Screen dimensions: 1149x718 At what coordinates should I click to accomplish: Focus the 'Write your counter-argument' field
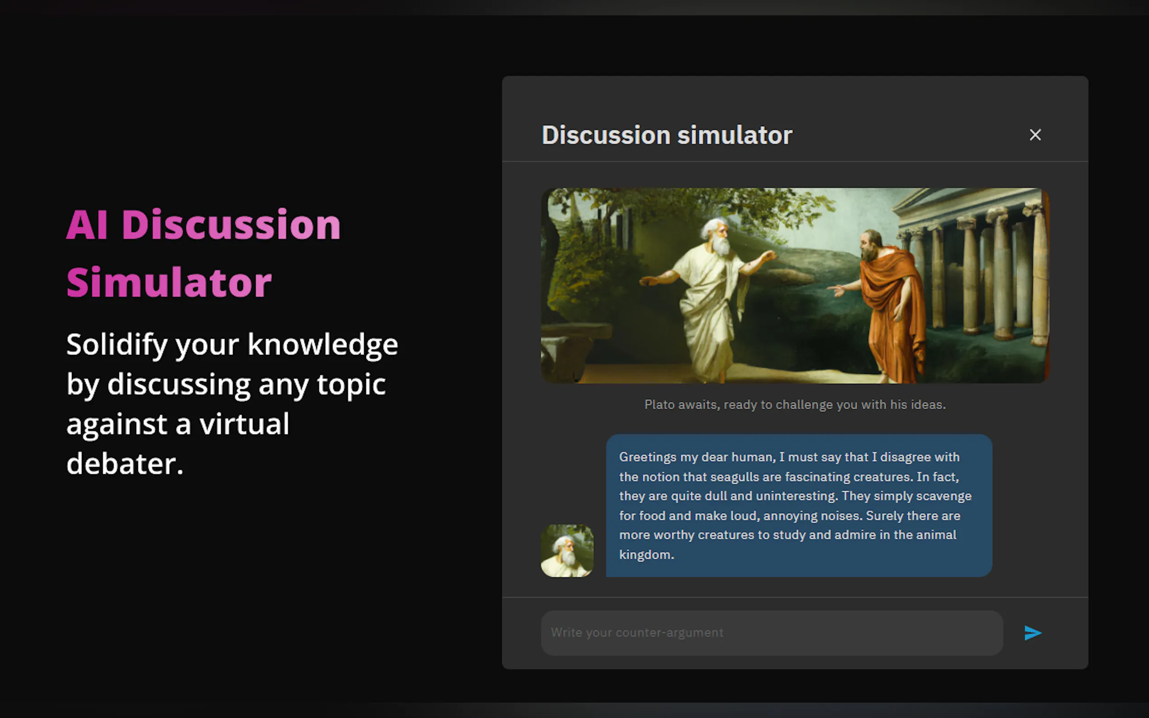point(771,633)
